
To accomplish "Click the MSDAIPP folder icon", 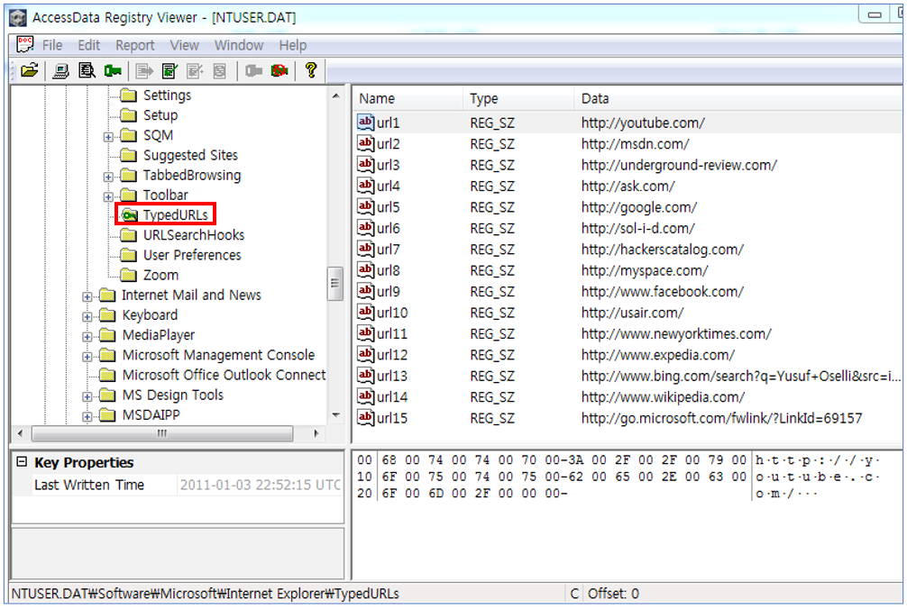I will [107, 415].
